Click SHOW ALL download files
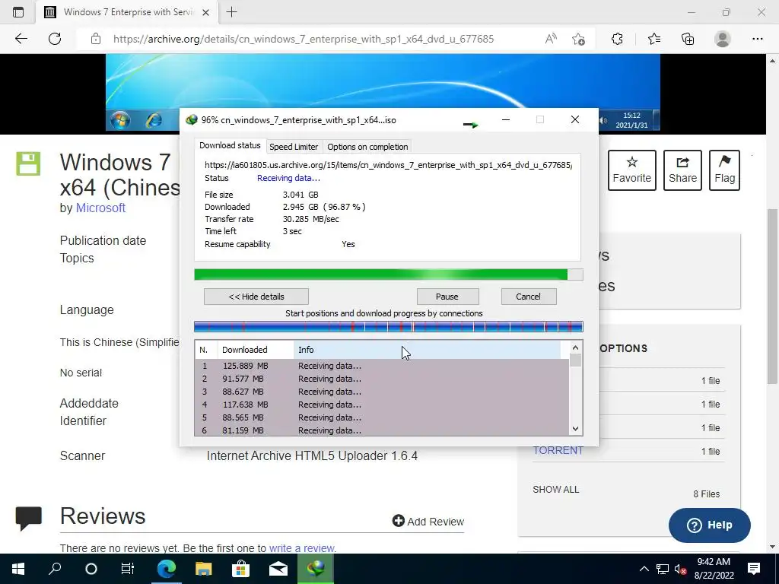Viewport: 779px width, 584px height. (x=556, y=490)
